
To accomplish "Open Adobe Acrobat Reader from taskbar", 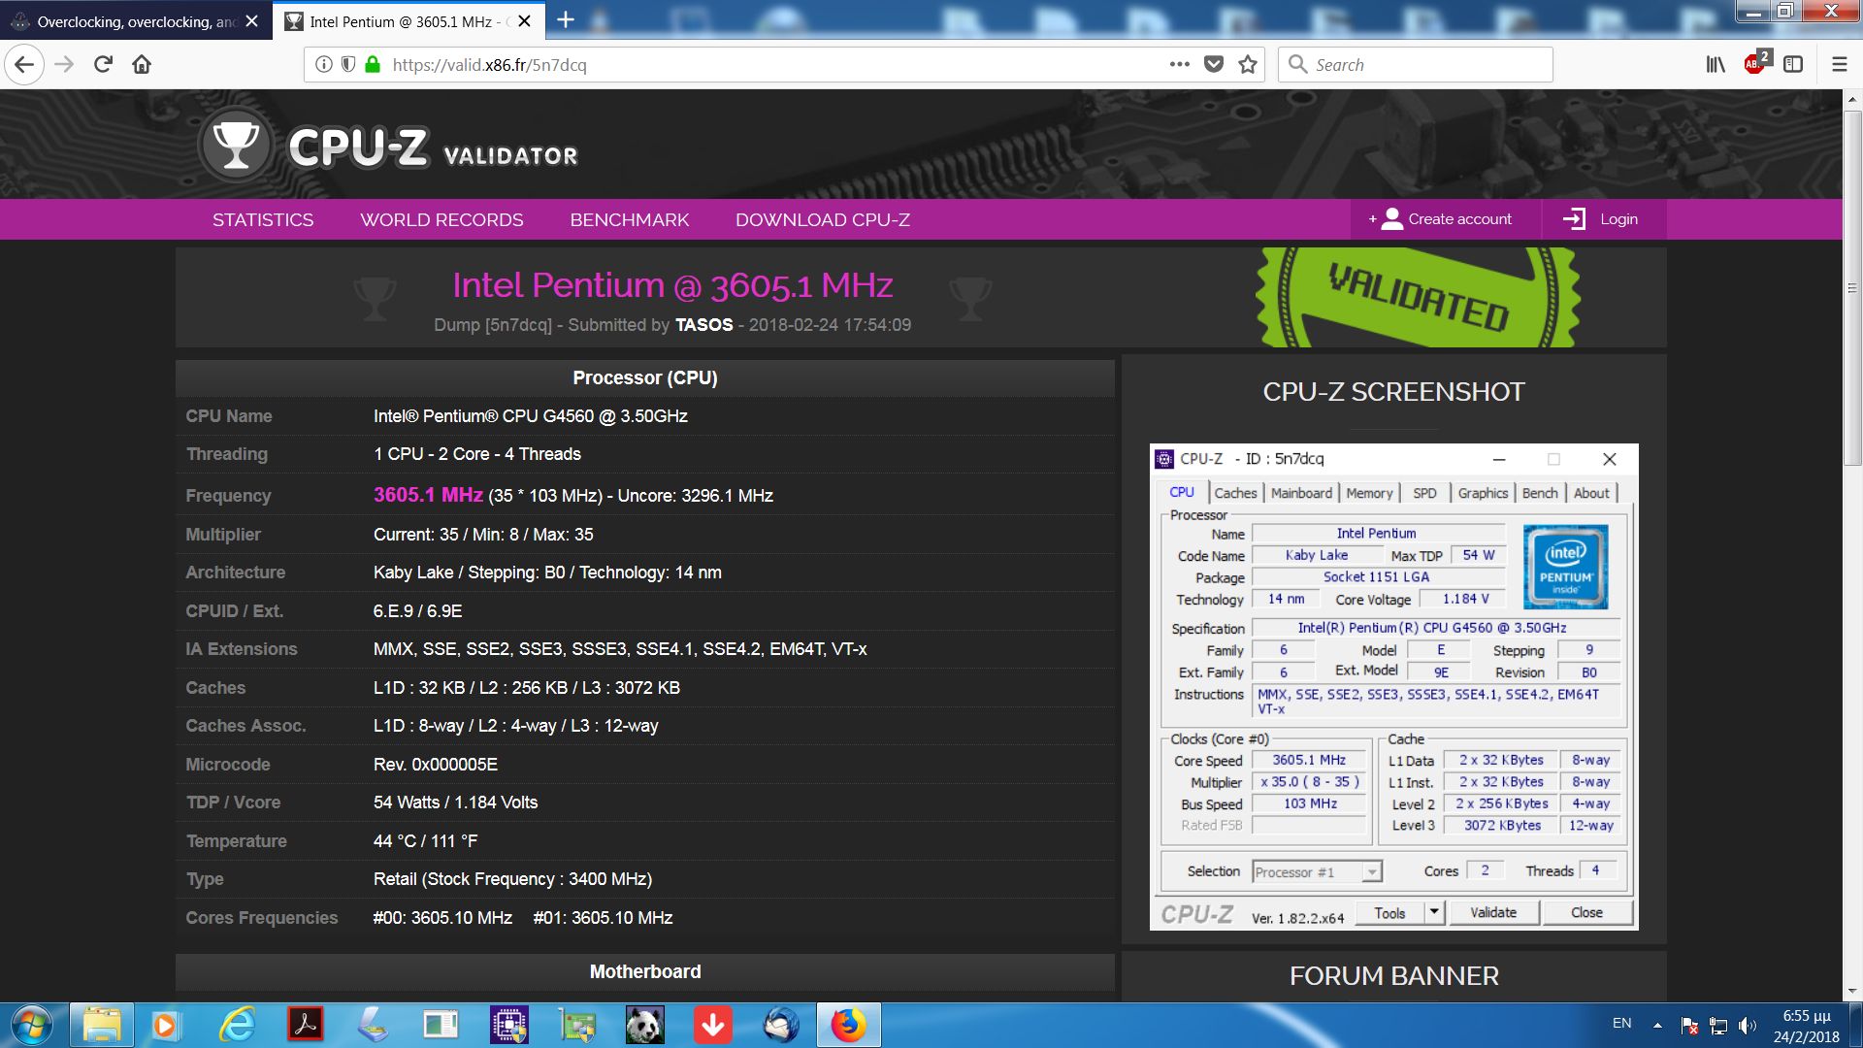I will point(306,1026).
